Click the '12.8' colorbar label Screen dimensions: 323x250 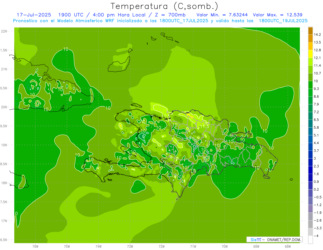pos(317,50)
